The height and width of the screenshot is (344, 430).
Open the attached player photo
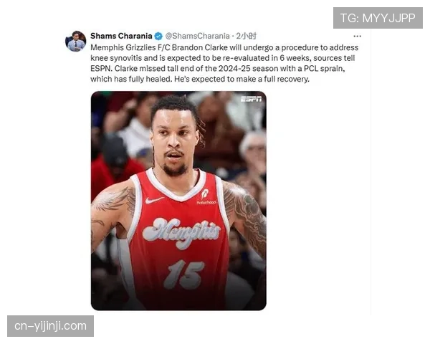click(178, 201)
